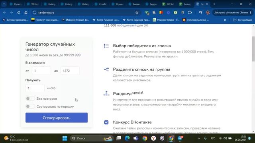
Task: Click the microphone icon in system tray
Action: tap(205, 138)
